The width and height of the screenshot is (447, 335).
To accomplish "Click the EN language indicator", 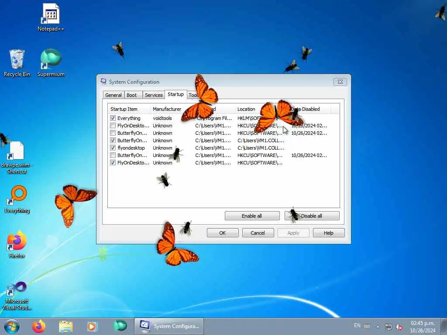I will point(357,325).
